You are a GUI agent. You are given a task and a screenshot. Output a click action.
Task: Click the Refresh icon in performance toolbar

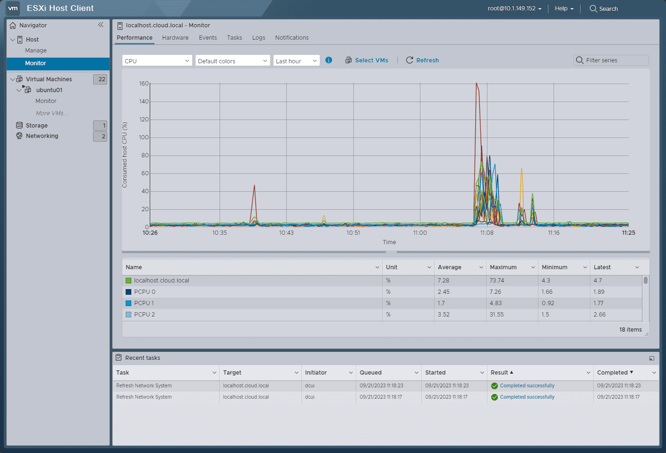coord(410,60)
